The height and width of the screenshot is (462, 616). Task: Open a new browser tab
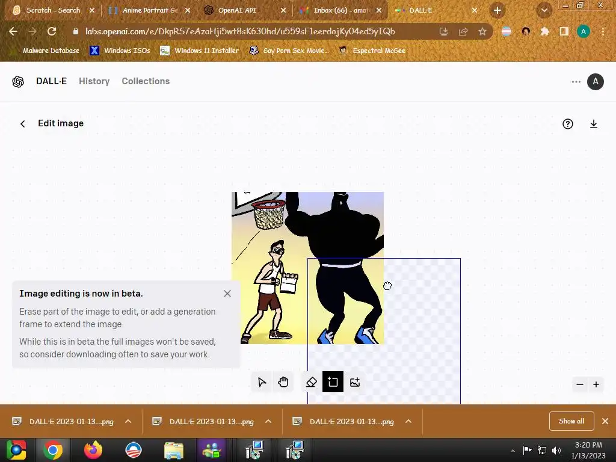[x=497, y=10]
